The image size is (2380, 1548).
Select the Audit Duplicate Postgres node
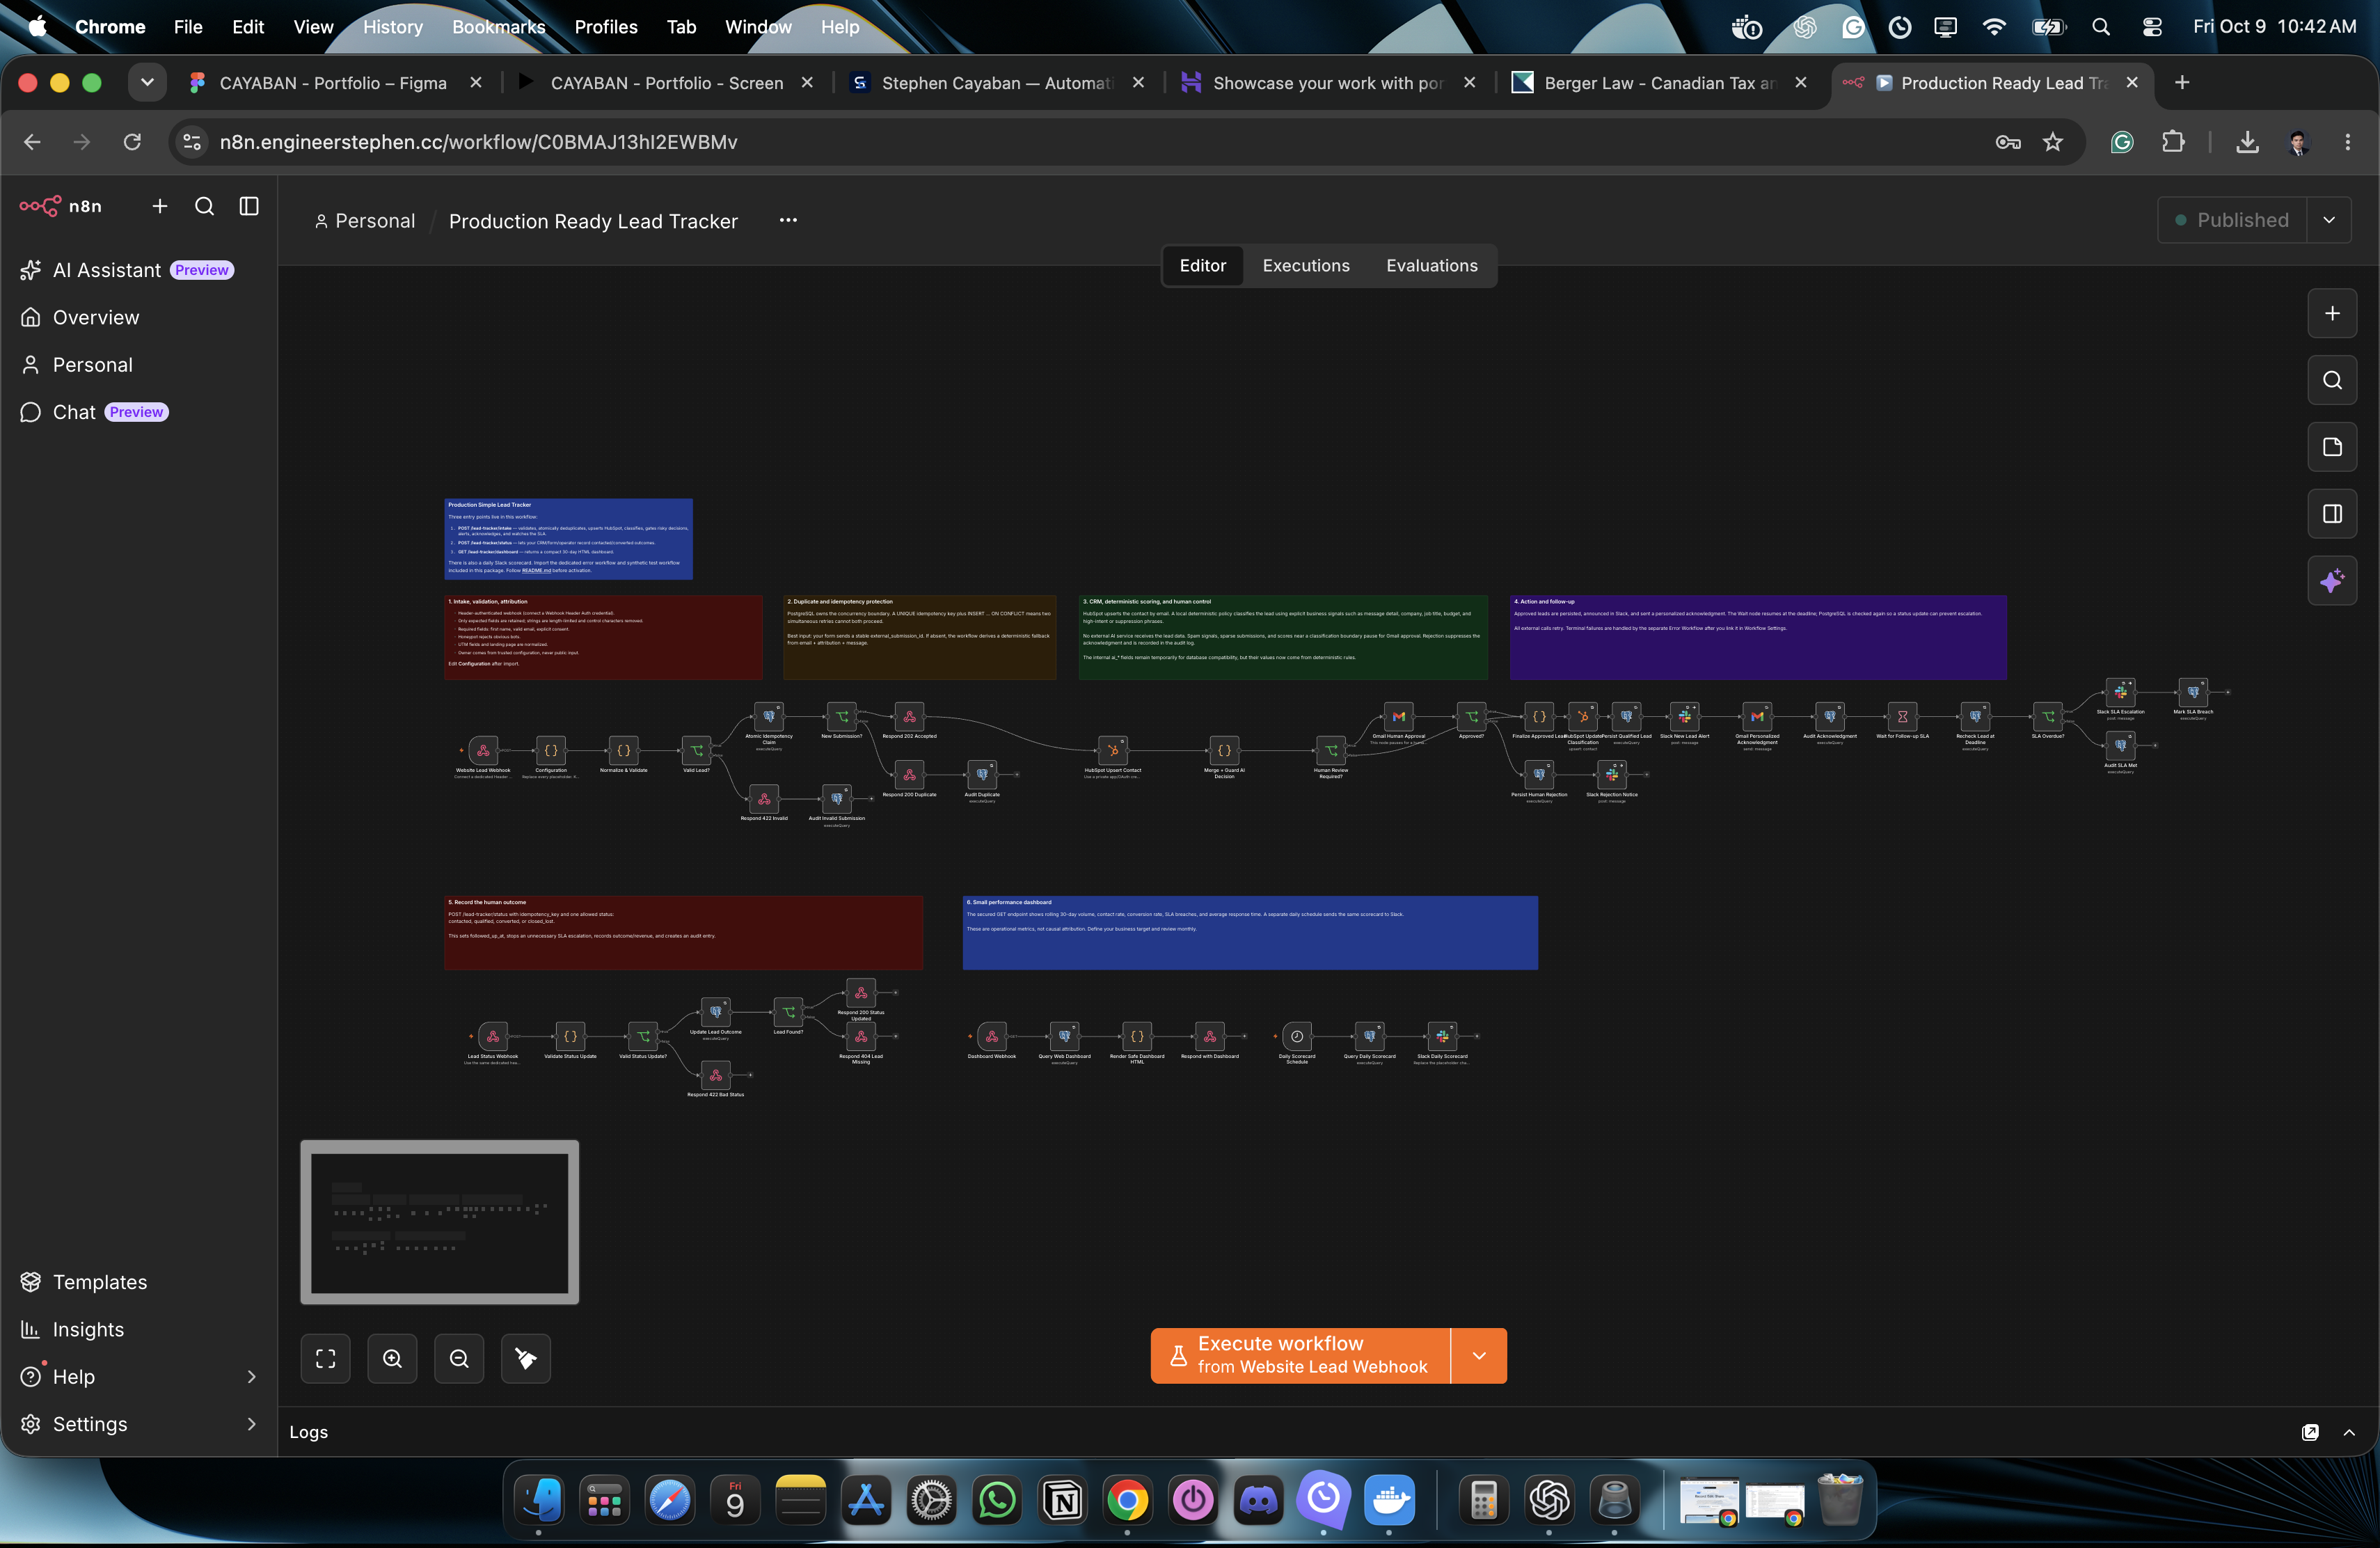click(x=982, y=774)
